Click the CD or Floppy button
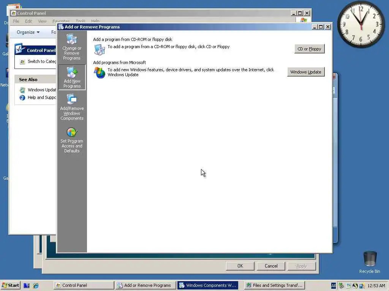This screenshot has width=389, height=291. point(309,49)
